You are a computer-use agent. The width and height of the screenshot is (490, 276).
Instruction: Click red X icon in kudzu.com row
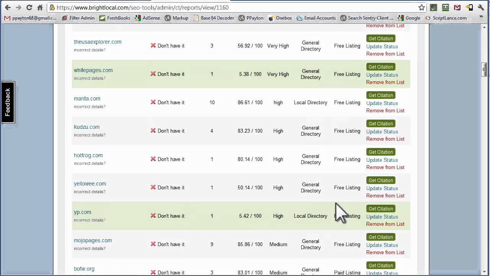153,130
